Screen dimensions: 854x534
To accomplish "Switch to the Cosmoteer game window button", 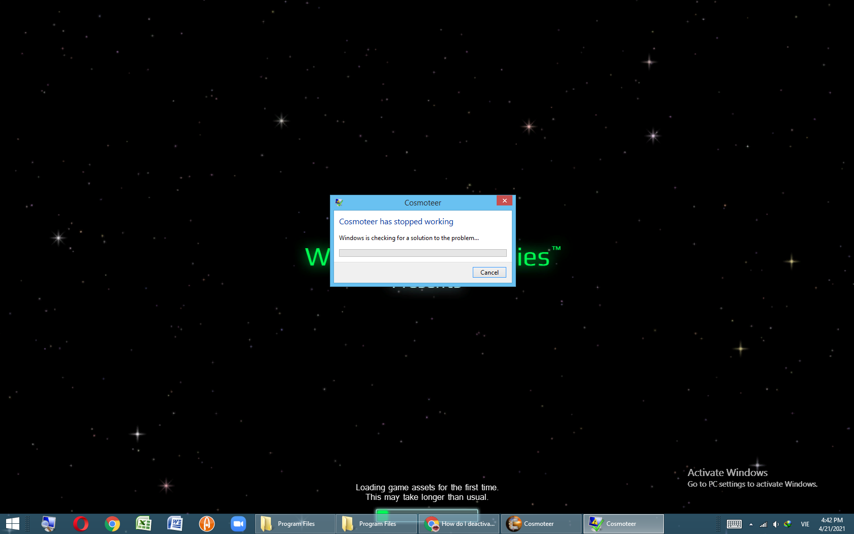I will 541,524.
